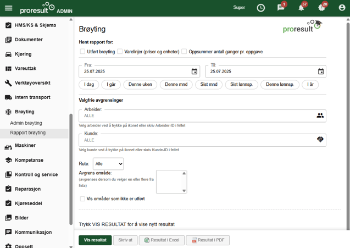Image resolution: width=350 pixels, height=248 pixels.
Task: Open the Rute dropdown
Action: [x=108, y=164]
